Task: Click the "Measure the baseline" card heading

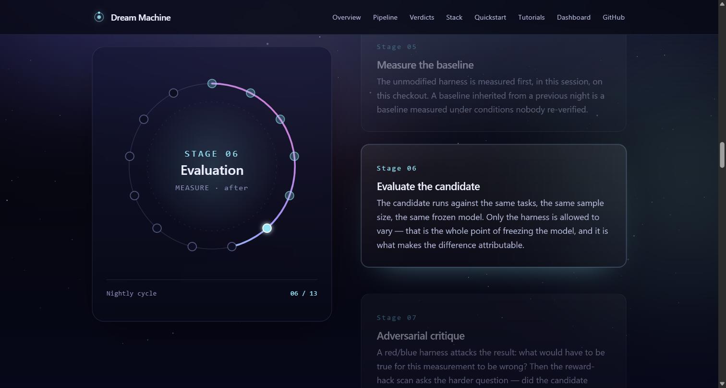Action: pyautogui.click(x=425, y=65)
